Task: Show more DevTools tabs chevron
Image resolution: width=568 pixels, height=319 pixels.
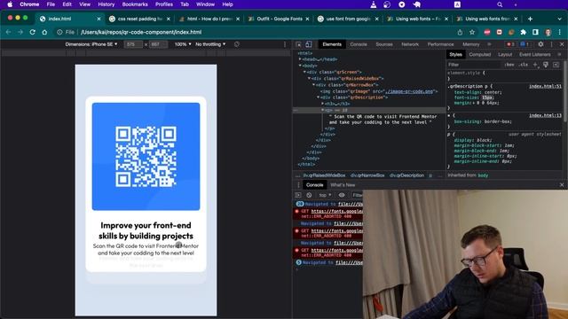Action: coord(489,44)
